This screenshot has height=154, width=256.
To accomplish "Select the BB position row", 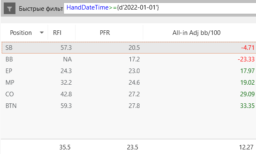I will coord(129,59).
